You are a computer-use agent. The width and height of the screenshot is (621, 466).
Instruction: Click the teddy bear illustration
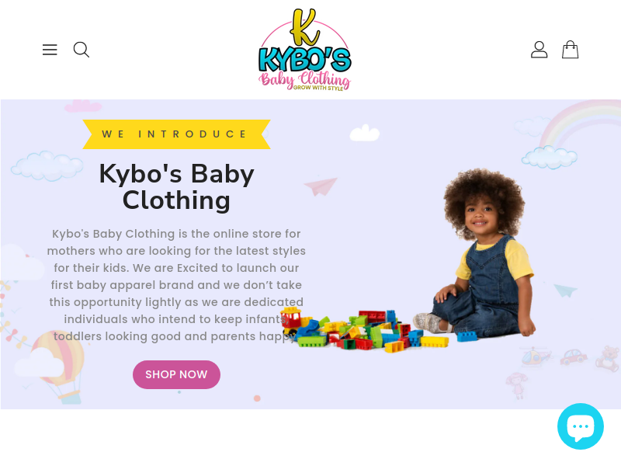[x=609, y=359]
